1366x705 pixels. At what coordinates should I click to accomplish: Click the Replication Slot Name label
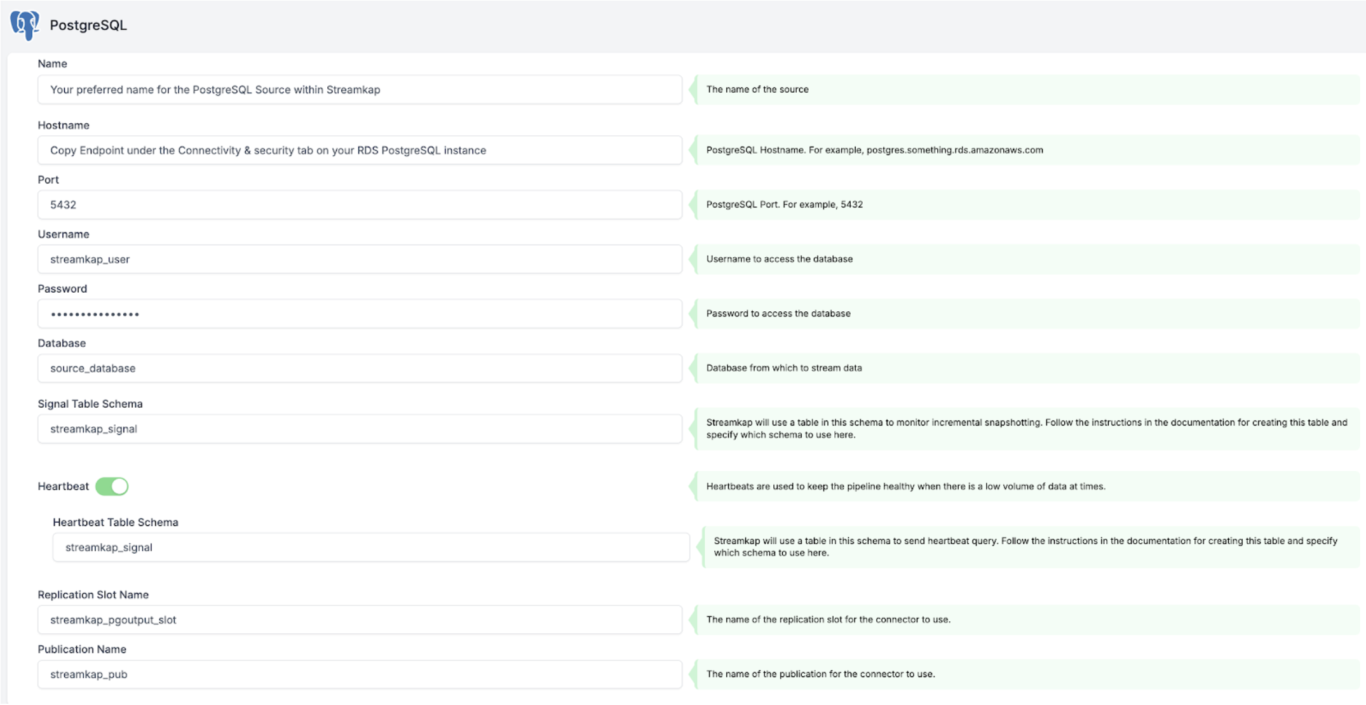pyautogui.click(x=93, y=595)
